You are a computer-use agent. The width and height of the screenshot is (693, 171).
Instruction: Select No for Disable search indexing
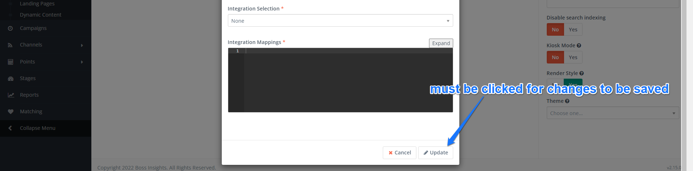tap(555, 30)
